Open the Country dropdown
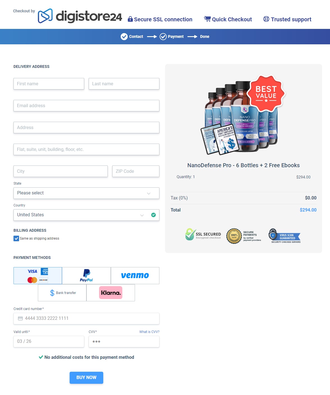The image size is (330, 395). point(86,215)
